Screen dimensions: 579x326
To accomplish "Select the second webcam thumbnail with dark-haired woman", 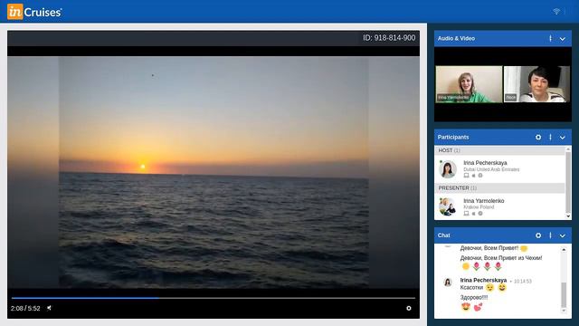I will tap(536, 84).
